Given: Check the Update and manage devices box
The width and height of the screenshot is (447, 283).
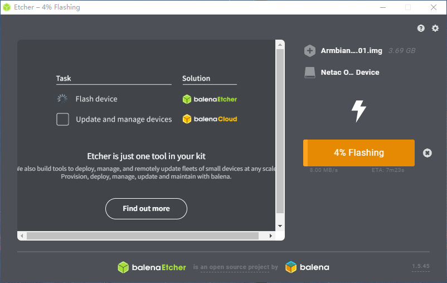Looking at the screenshot, I should coord(63,119).
